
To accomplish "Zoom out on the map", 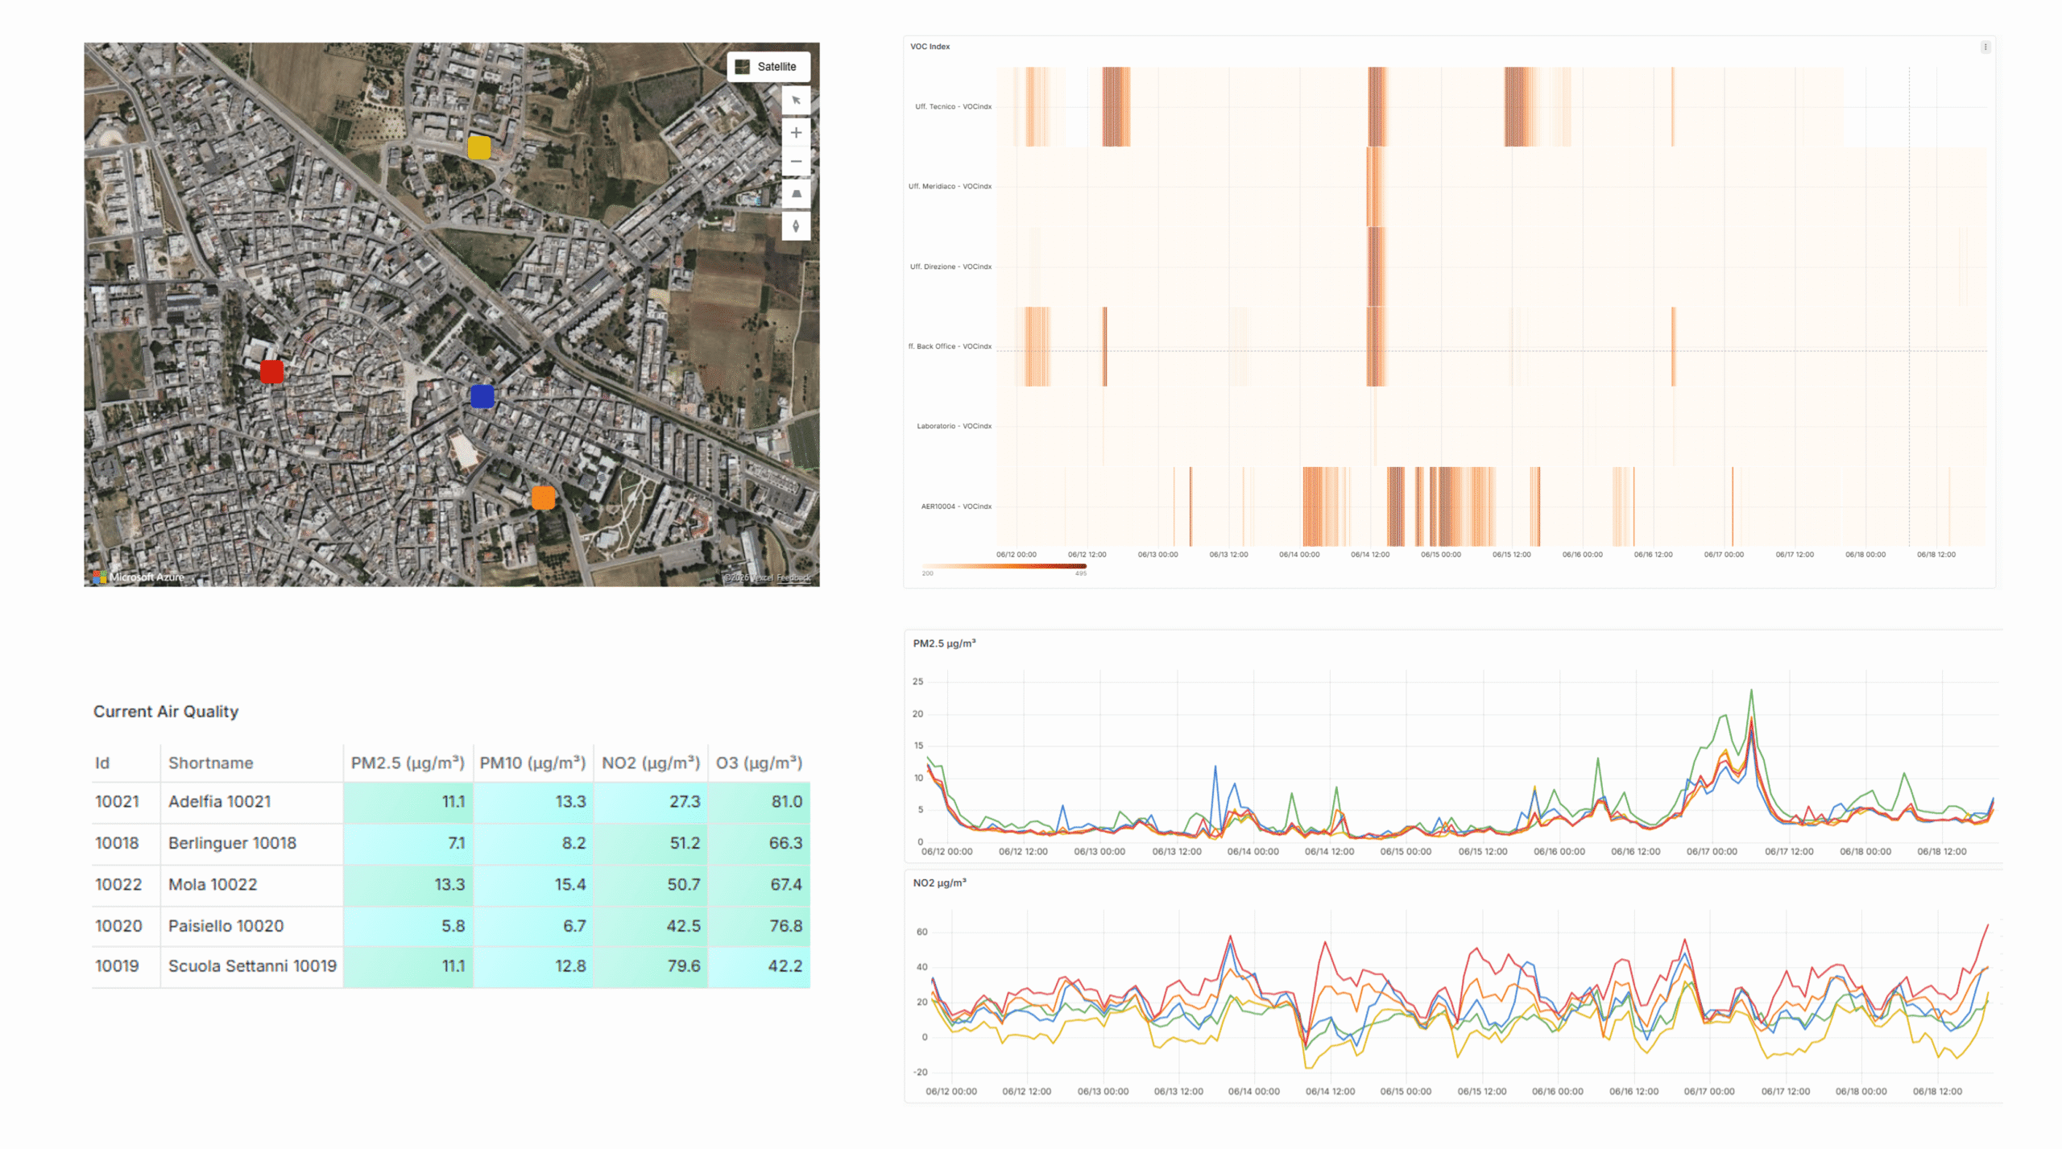I will click(x=796, y=162).
